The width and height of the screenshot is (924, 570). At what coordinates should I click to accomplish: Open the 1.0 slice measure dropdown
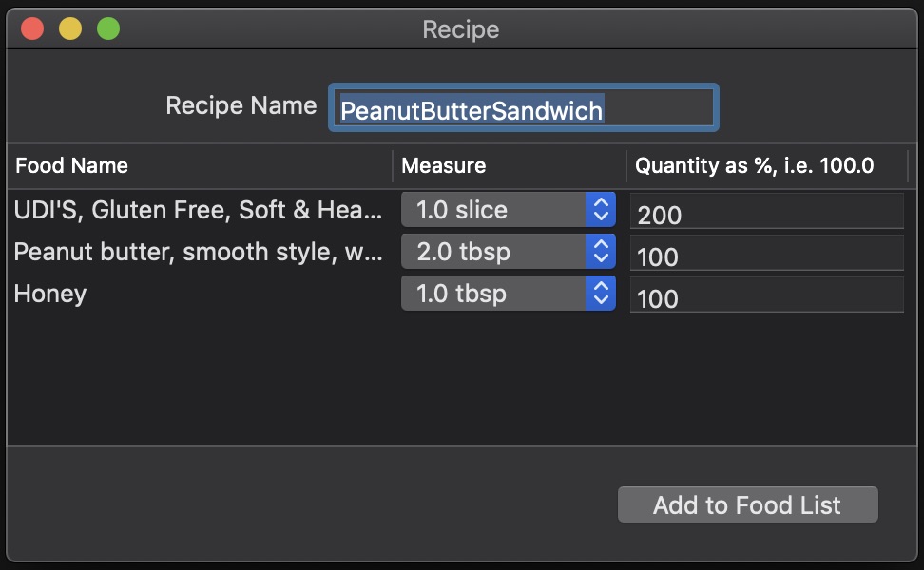[508, 210]
